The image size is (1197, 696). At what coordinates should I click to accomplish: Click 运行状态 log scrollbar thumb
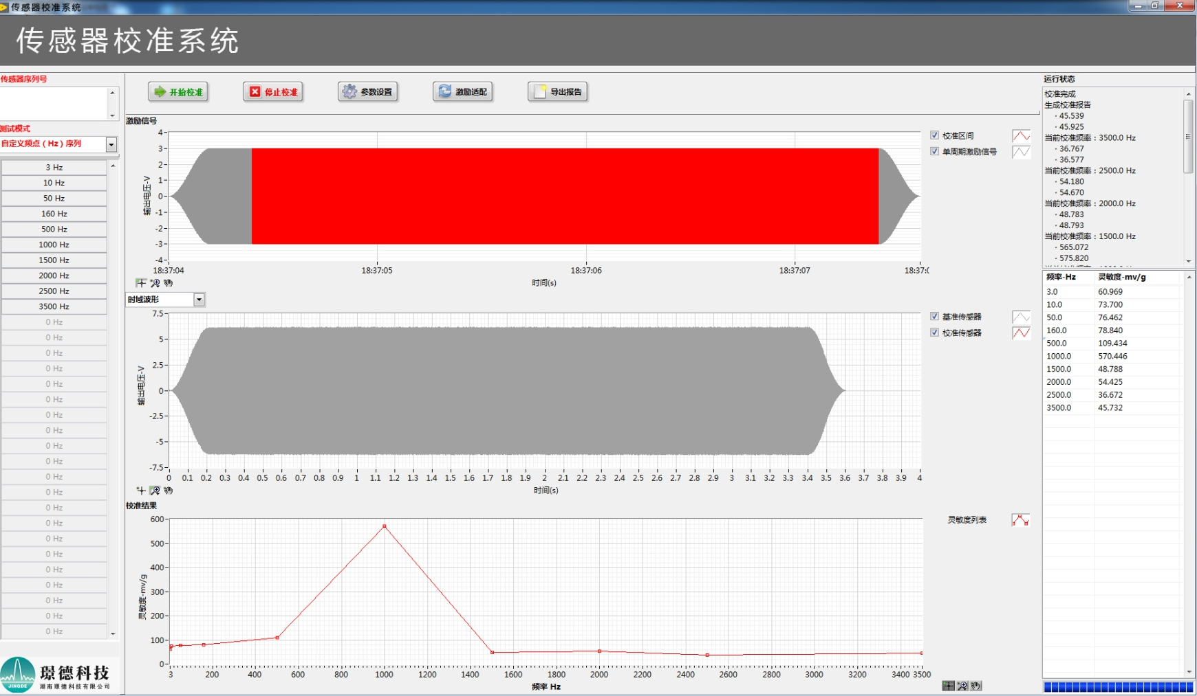(1188, 136)
